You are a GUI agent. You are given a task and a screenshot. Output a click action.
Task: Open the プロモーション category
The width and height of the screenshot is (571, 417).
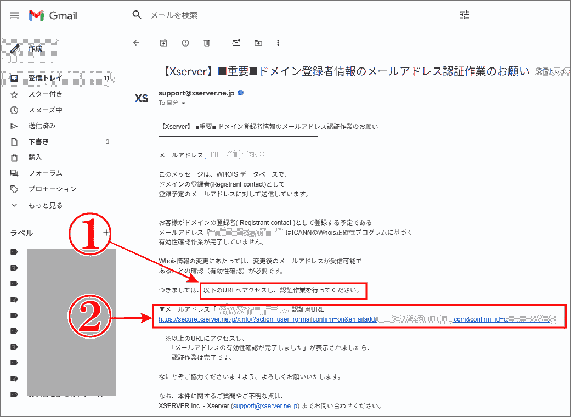click(53, 189)
